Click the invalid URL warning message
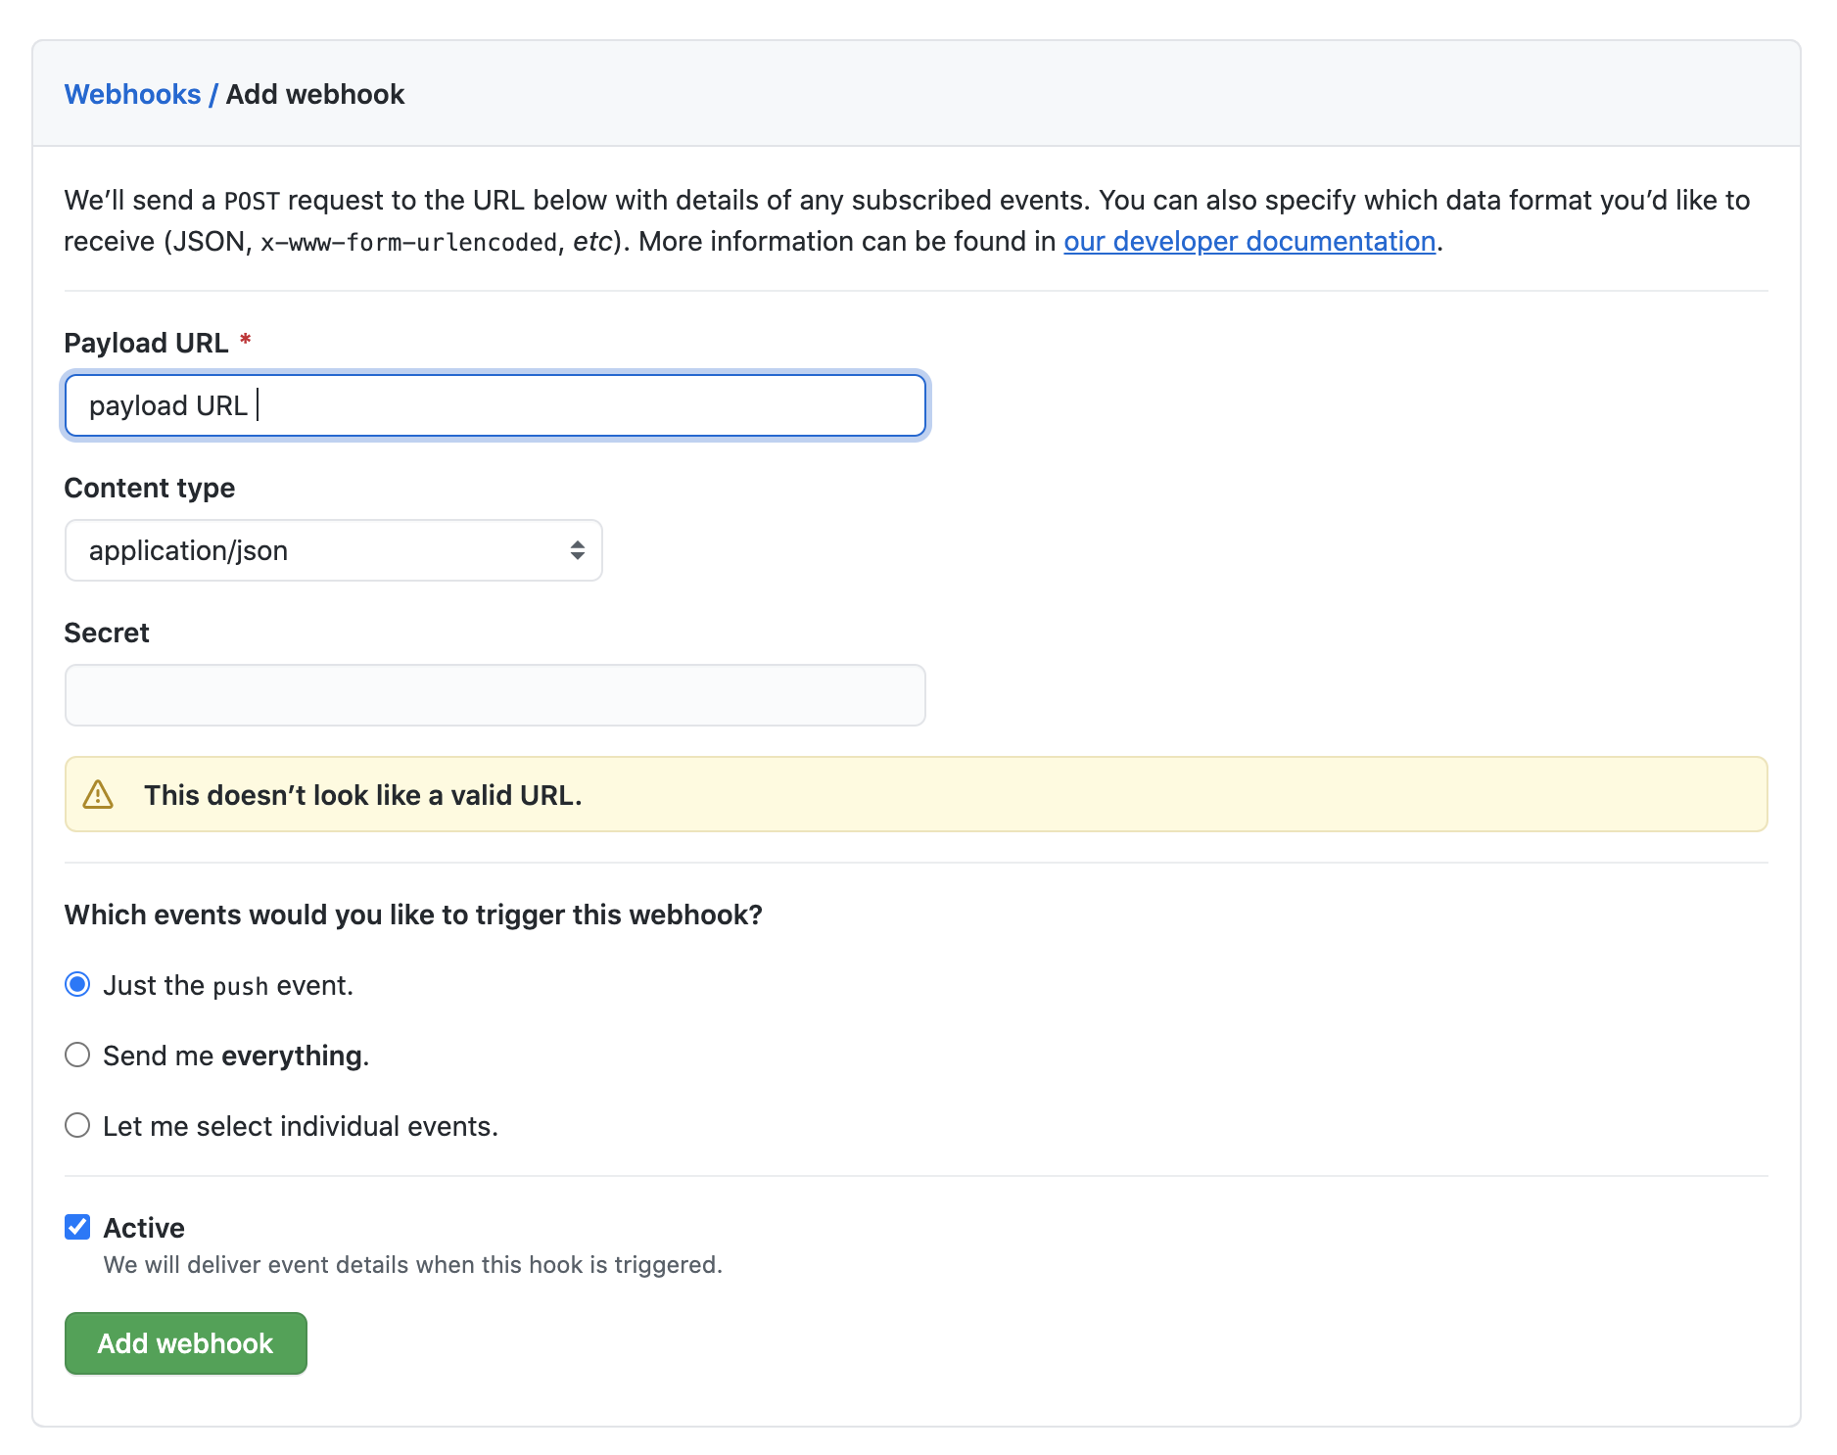 [x=362, y=795]
